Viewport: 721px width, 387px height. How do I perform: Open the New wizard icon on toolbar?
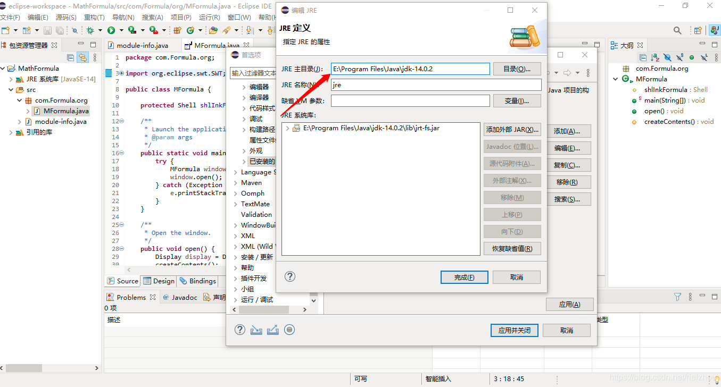tap(6, 31)
